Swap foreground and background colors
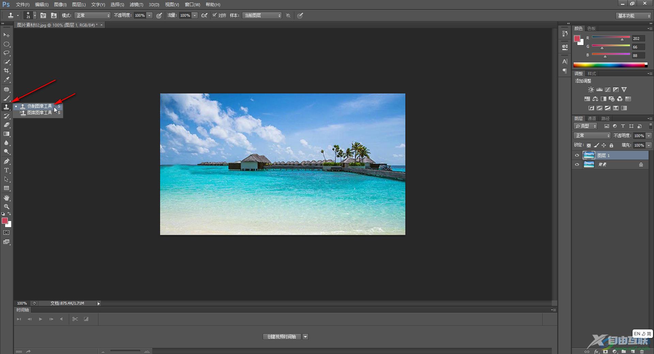The image size is (654, 354). [10, 213]
